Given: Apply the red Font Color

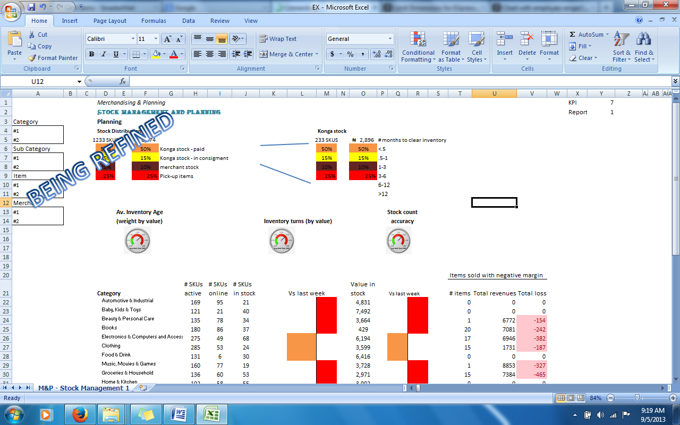Looking at the screenshot, I should (x=174, y=54).
